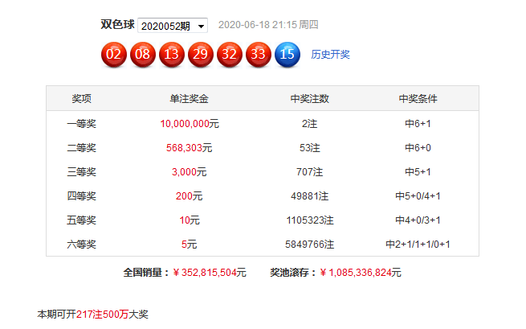
Task: Click red ball number 29
Action: pos(201,55)
